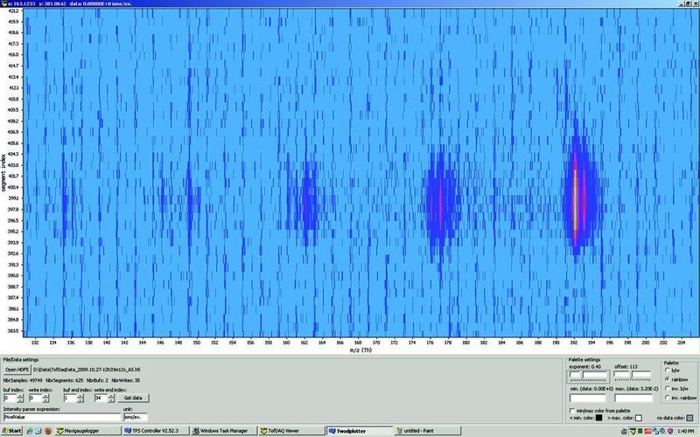
Task: Increase the buf index value with the up arrow
Action: click(x=20, y=396)
